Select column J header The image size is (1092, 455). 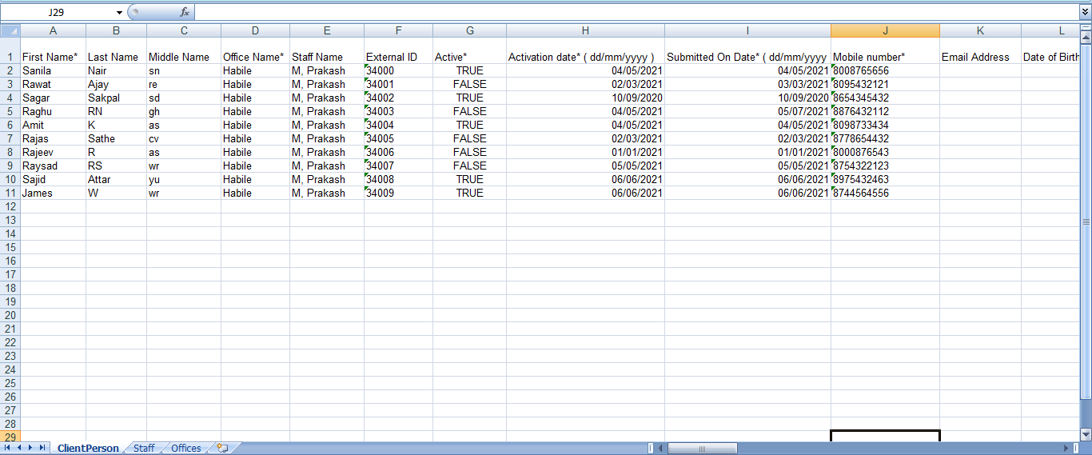(x=885, y=30)
